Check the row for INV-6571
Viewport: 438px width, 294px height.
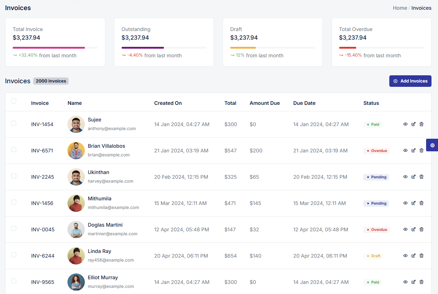point(14,150)
